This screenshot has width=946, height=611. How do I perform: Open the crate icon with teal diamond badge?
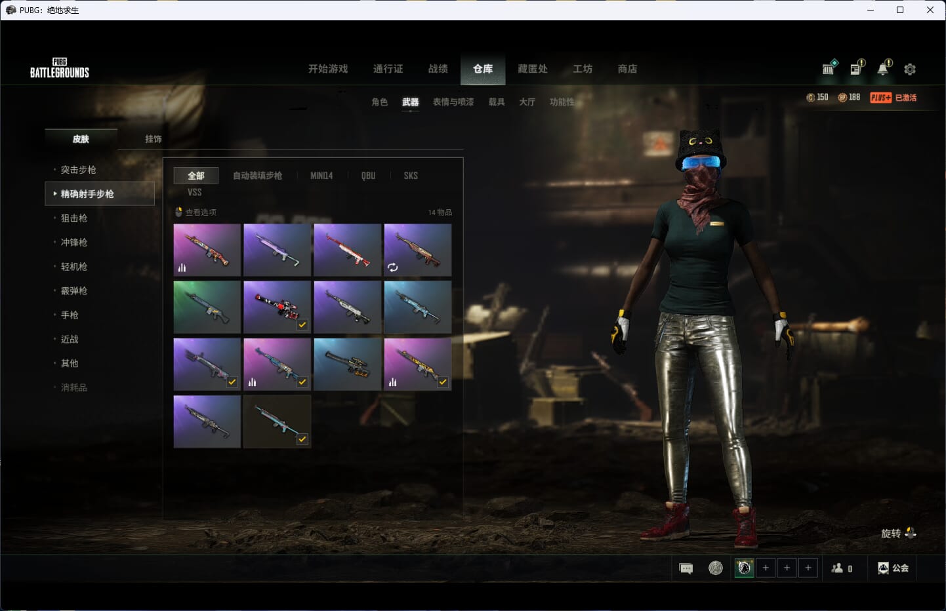829,68
